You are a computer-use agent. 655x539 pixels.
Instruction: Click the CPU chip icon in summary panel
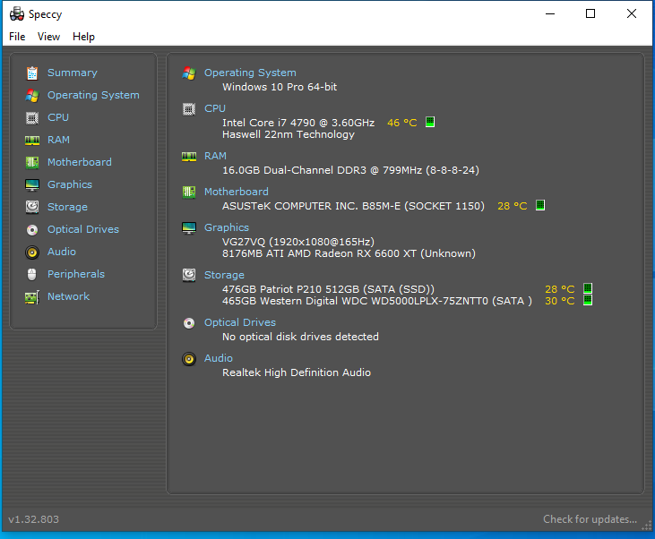[x=189, y=109]
